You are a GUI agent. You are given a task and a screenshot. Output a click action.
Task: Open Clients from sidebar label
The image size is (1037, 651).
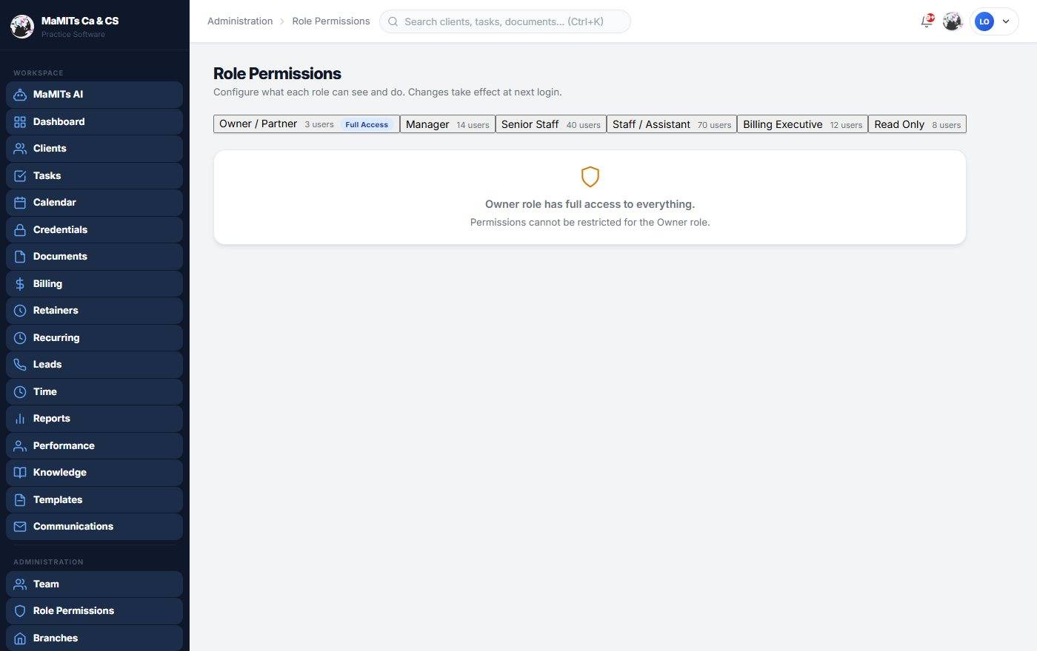(x=50, y=149)
